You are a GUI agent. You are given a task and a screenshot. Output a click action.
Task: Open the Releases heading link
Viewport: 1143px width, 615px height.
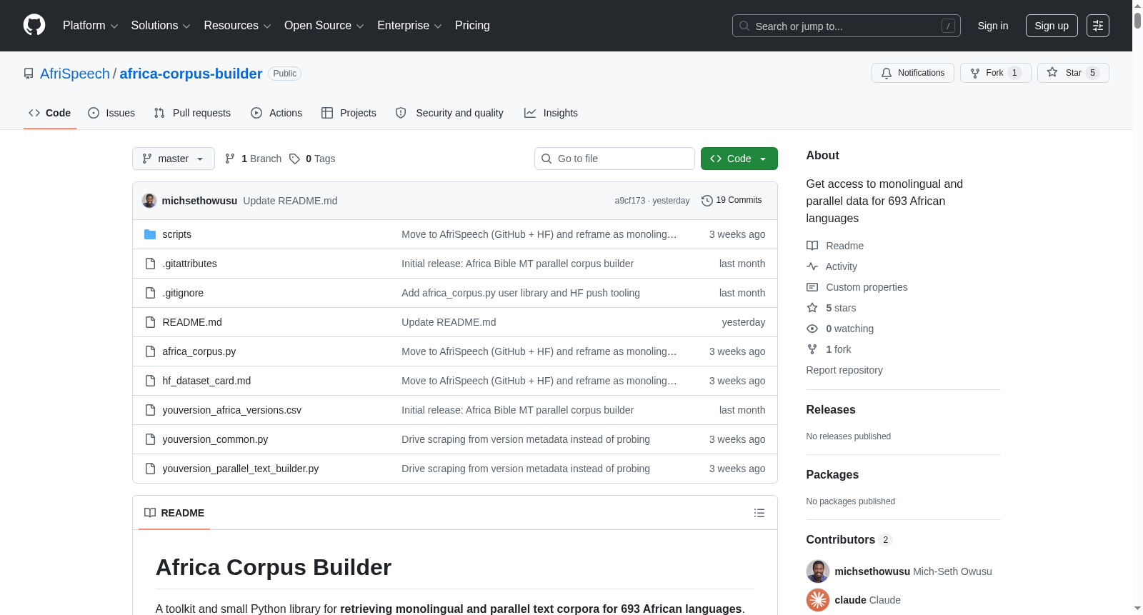(x=831, y=410)
